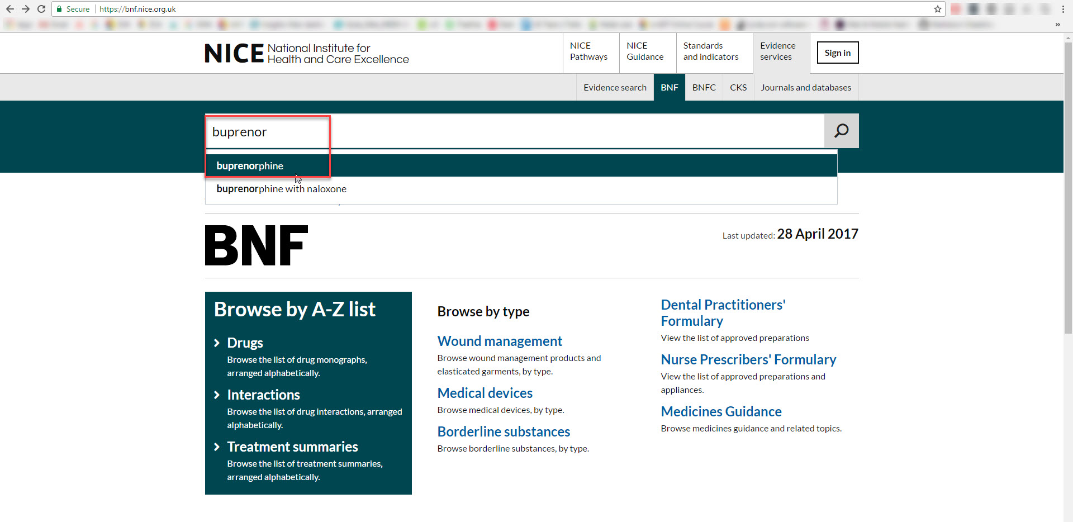Expand the Drugs A-Z list

pos(245,343)
